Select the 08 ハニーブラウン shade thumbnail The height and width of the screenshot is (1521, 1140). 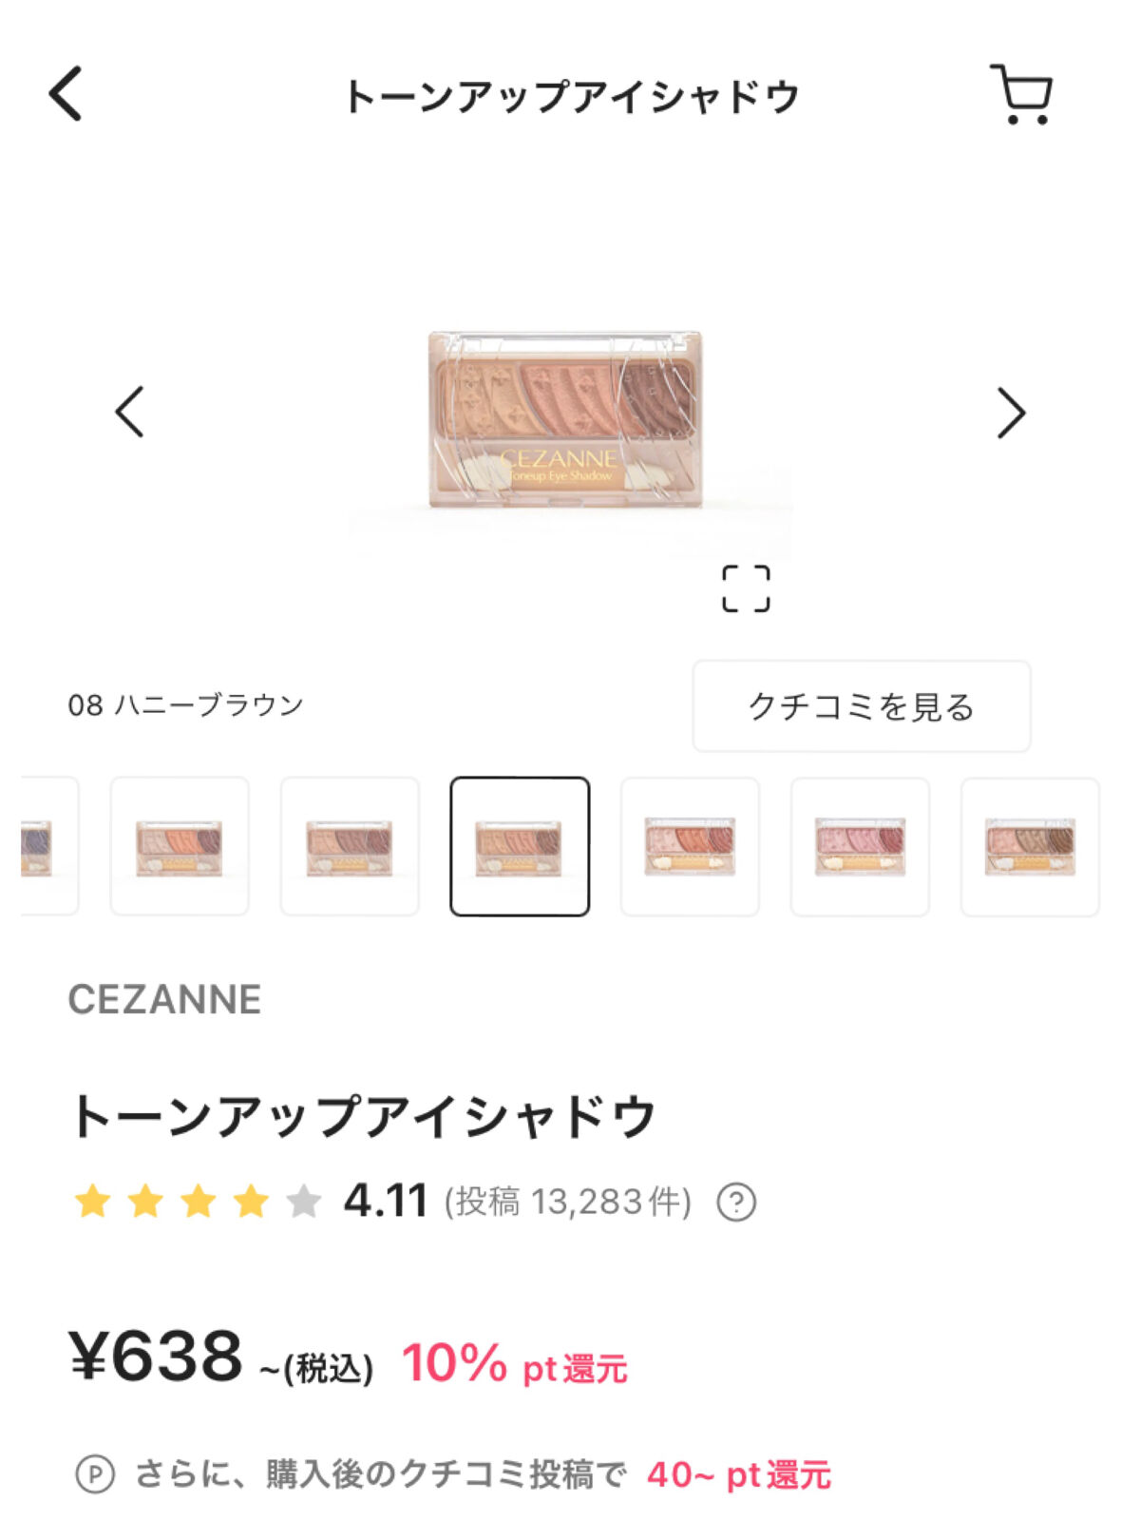(518, 846)
